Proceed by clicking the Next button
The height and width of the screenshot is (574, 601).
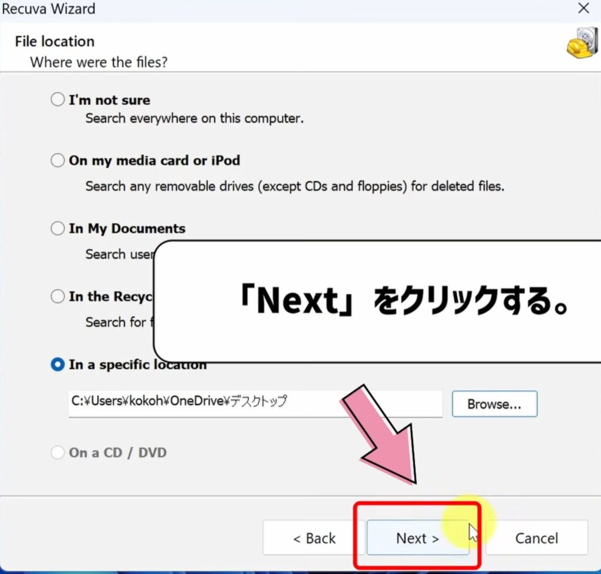[417, 538]
